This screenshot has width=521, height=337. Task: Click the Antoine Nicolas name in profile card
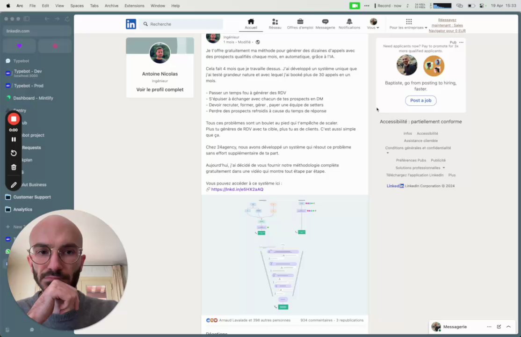point(160,74)
